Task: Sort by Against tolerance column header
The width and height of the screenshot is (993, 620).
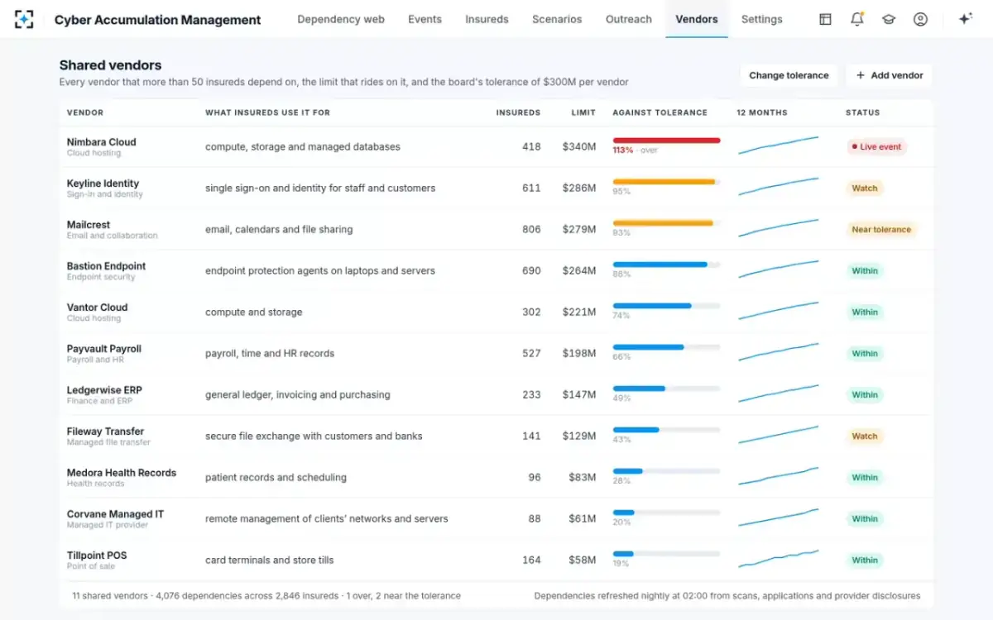Action: [x=660, y=112]
